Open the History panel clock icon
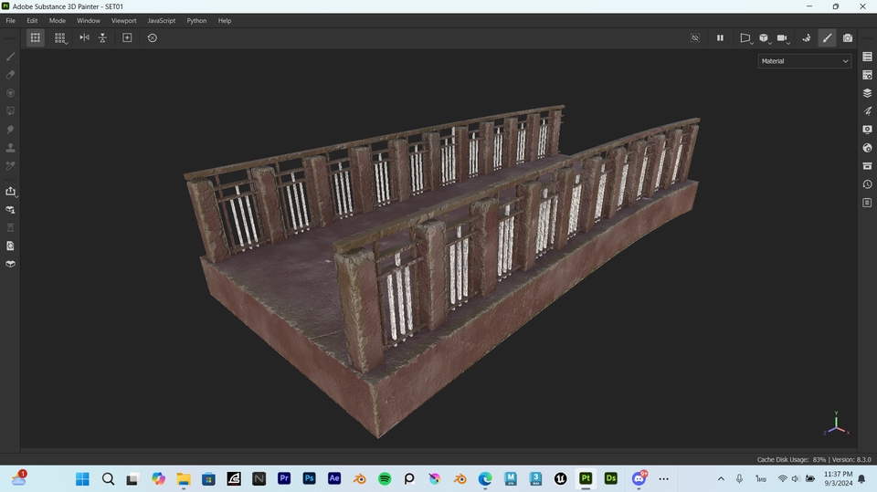Viewport: 877px width, 492px height. point(868,184)
